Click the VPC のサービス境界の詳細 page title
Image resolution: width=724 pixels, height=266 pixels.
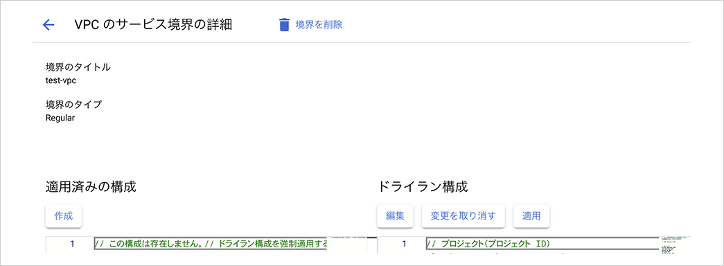coord(153,25)
